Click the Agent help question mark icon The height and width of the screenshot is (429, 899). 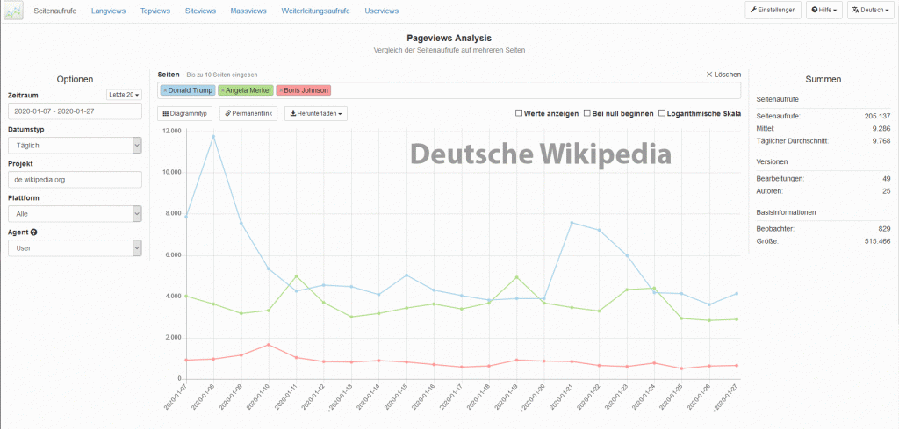[x=33, y=232]
